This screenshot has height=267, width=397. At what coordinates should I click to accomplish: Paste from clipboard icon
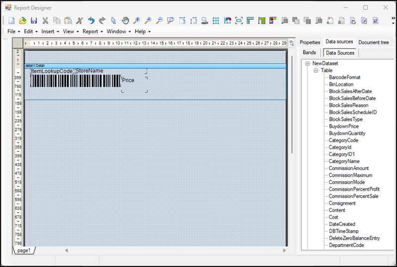[x=68, y=20]
